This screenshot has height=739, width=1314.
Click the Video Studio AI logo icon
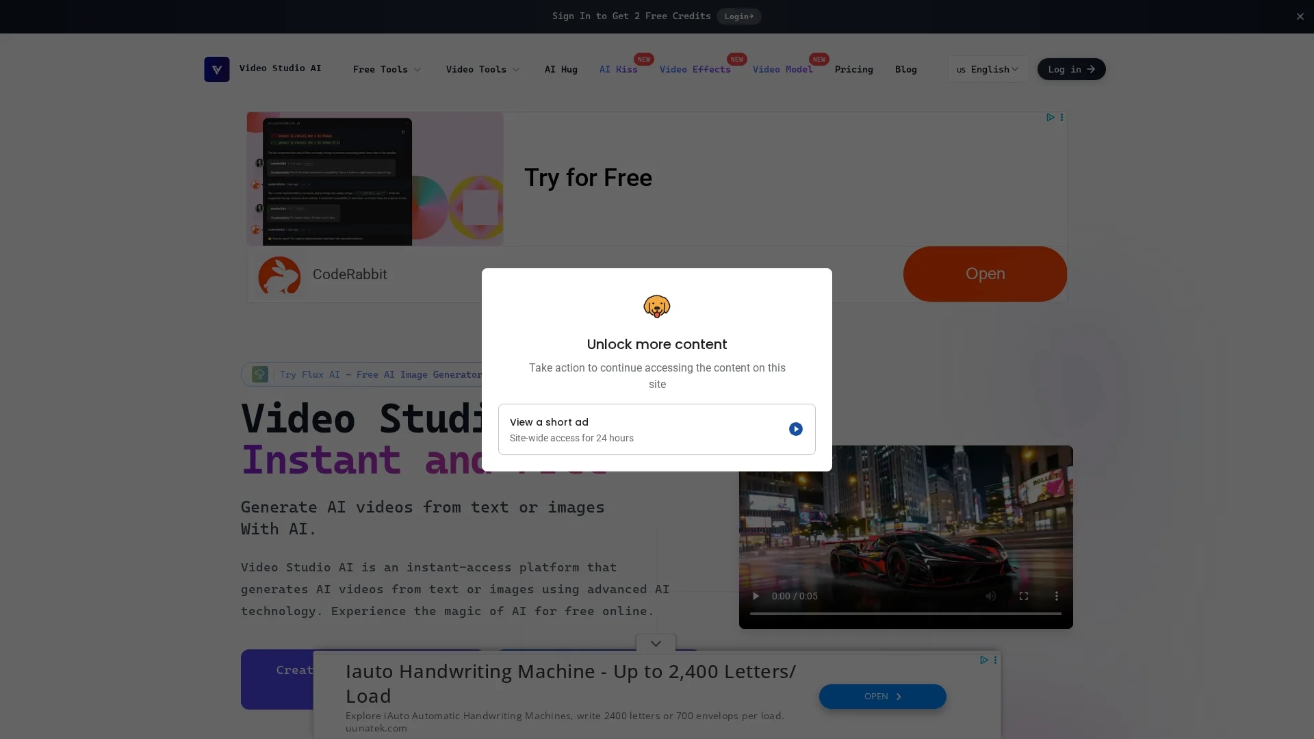(216, 69)
